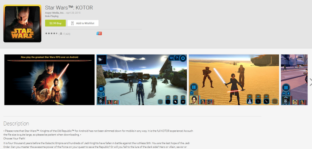Image resolution: width=312 pixels, height=149 pixels.
Task: Show next screenshots with right chevron arrow
Action: pyautogui.click(x=310, y=82)
